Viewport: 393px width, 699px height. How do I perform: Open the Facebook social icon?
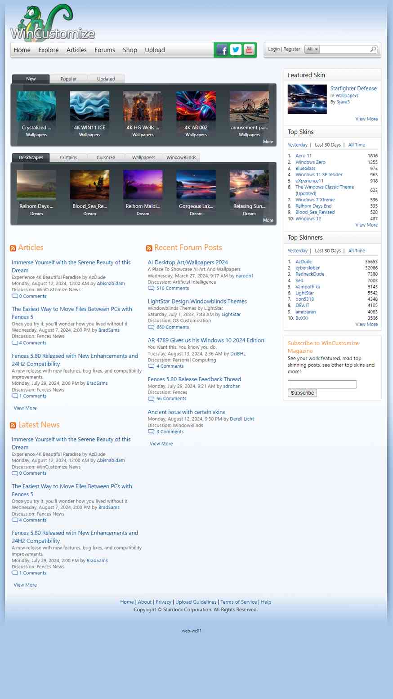pyautogui.click(x=222, y=49)
